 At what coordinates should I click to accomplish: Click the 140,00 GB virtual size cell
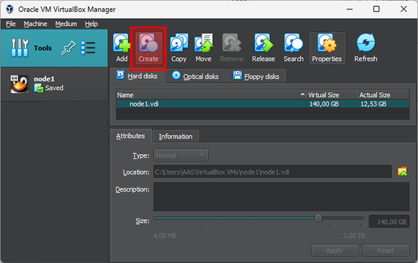tap(324, 104)
